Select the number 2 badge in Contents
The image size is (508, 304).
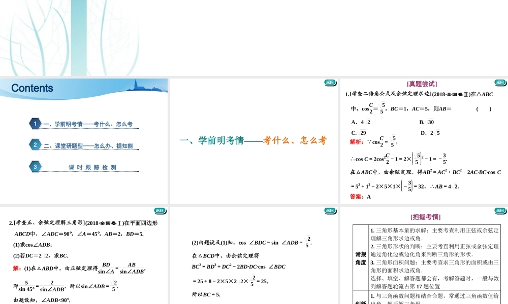pyautogui.click(x=35, y=145)
